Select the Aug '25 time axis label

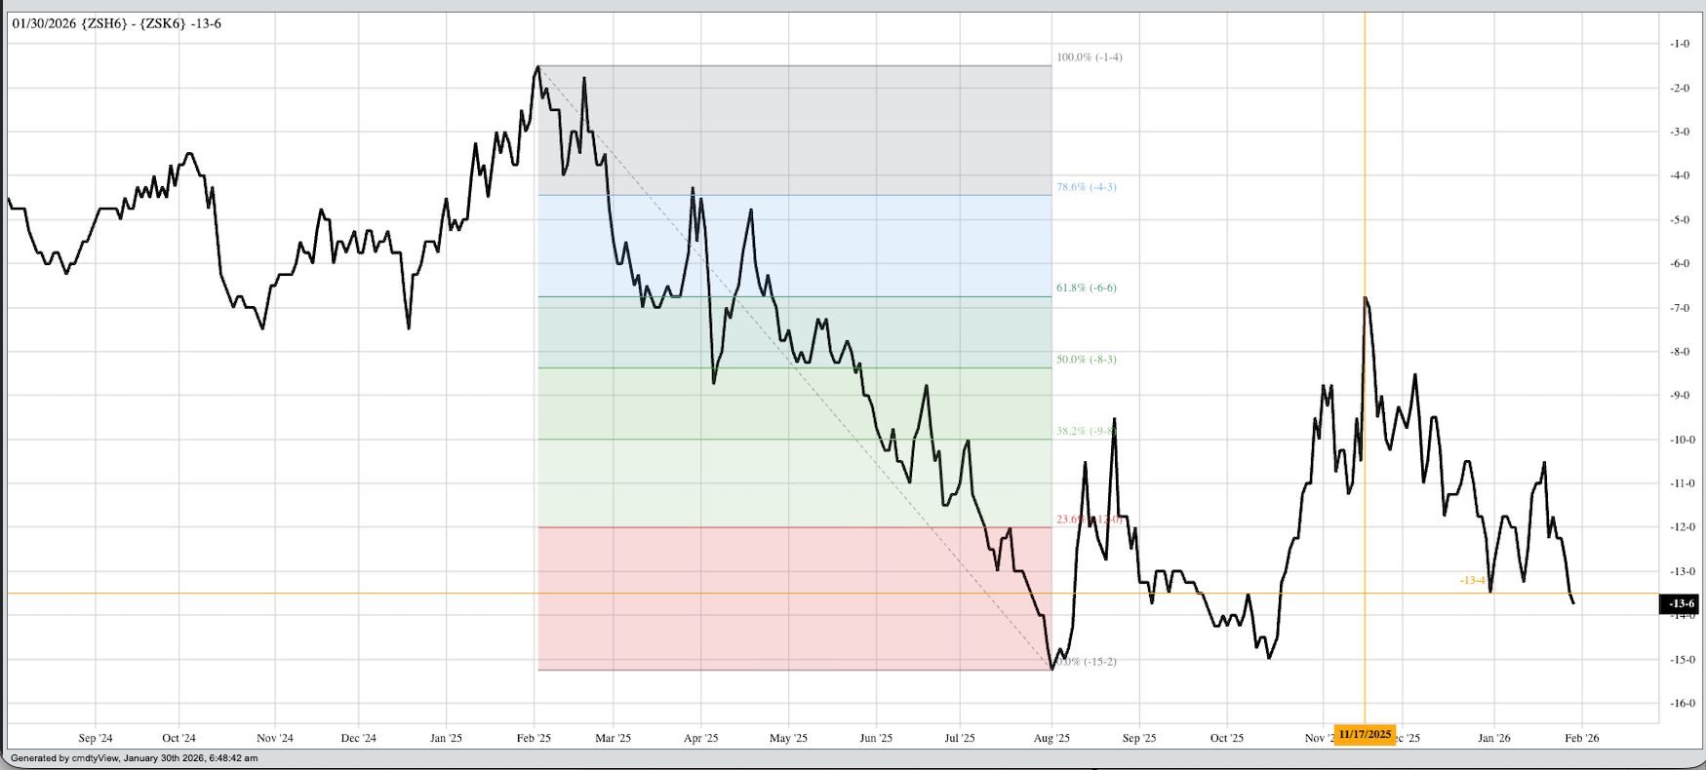pos(1051,739)
